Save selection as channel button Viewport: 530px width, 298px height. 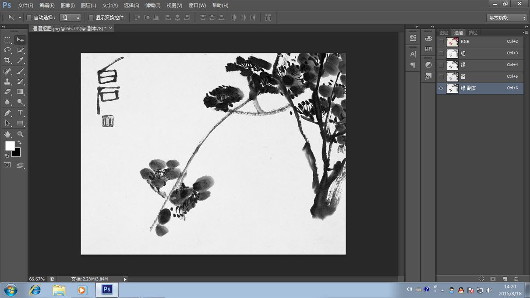pyautogui.click(x=493, y=279)
